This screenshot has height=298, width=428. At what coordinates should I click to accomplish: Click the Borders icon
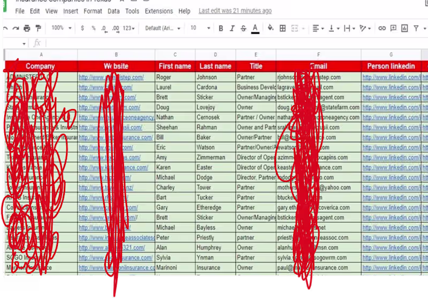[283, 28]
